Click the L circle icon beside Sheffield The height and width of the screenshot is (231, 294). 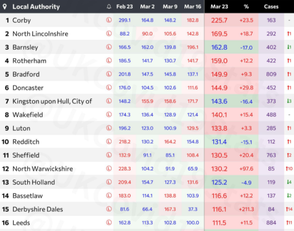[109, 155]
